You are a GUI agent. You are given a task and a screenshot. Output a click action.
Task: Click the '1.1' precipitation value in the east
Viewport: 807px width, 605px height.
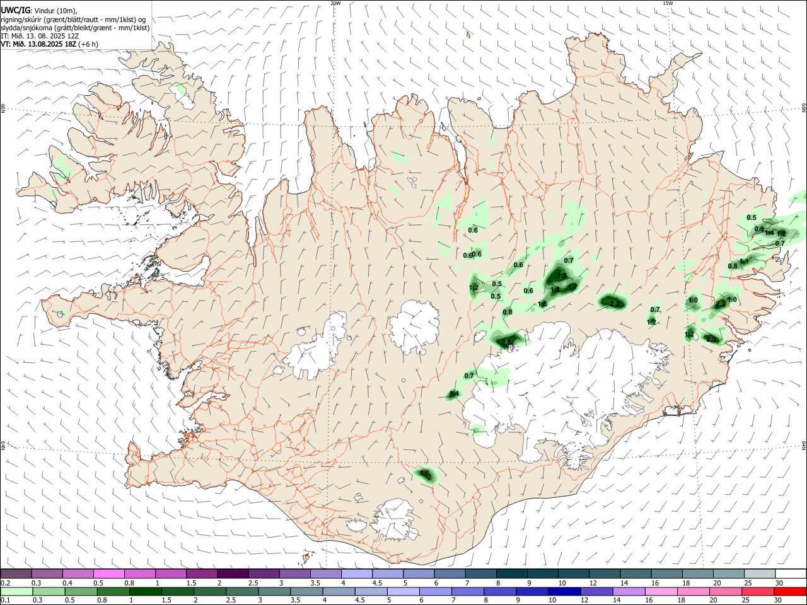(744, 261)
